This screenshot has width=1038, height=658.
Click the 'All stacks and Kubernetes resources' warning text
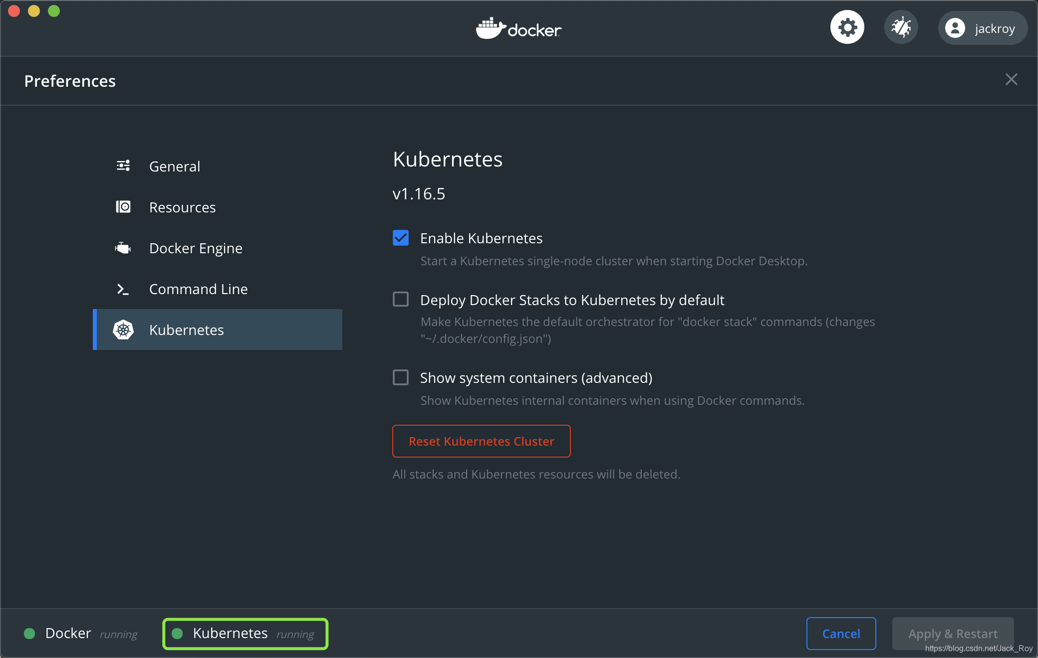coord(536,474)
